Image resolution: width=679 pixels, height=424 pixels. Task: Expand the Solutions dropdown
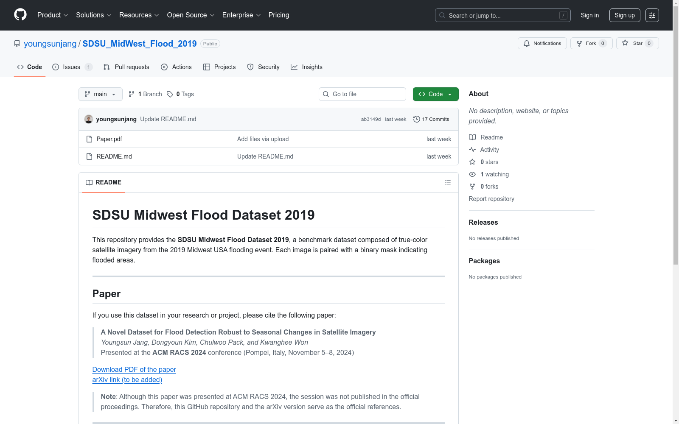click(x=94, y=15)
